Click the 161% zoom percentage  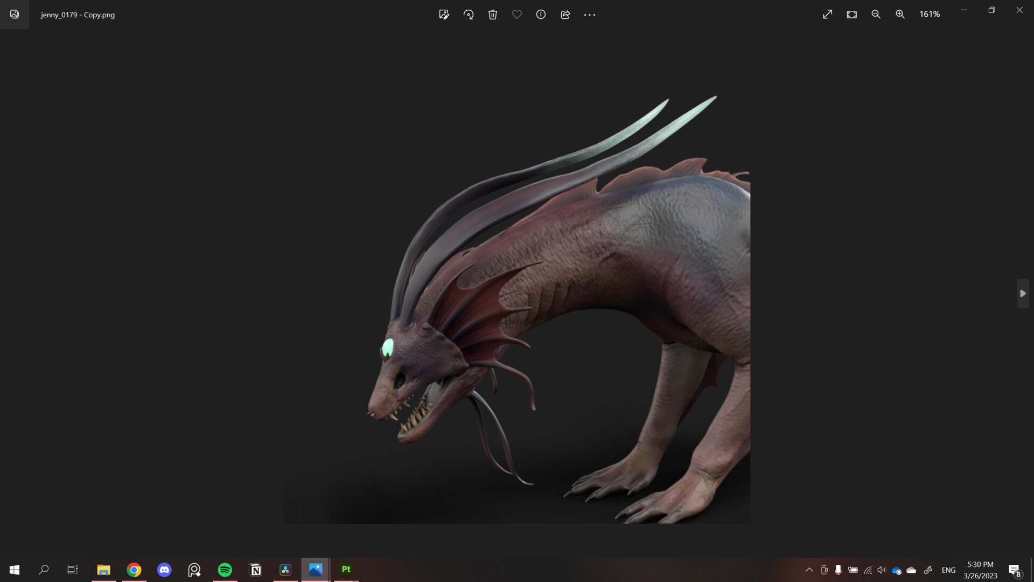(930, 15)
